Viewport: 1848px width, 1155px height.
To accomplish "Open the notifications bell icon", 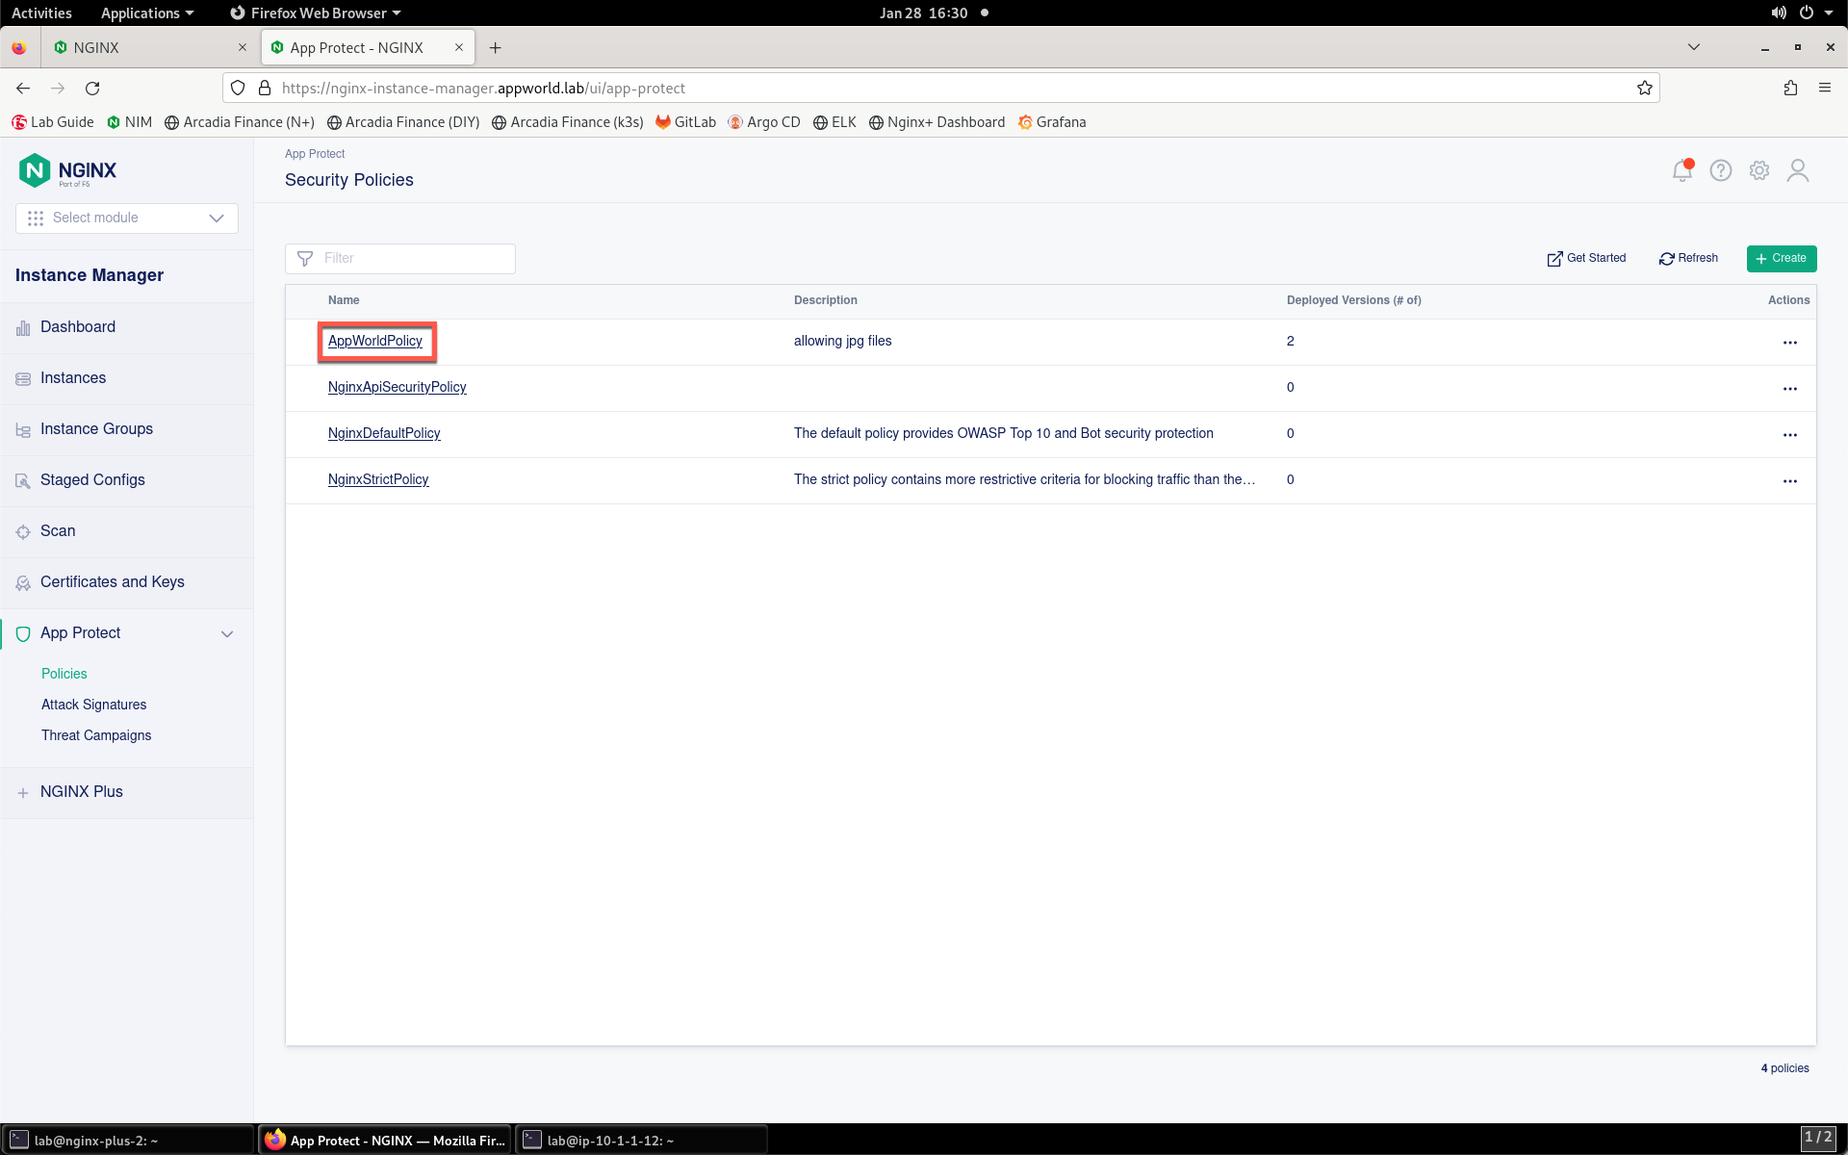I will point(1682,170).
